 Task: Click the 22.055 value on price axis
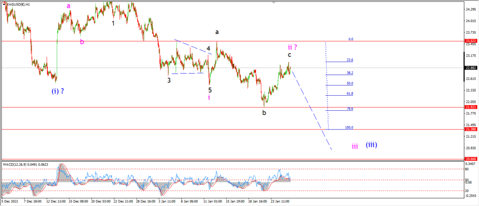(471, 102)
